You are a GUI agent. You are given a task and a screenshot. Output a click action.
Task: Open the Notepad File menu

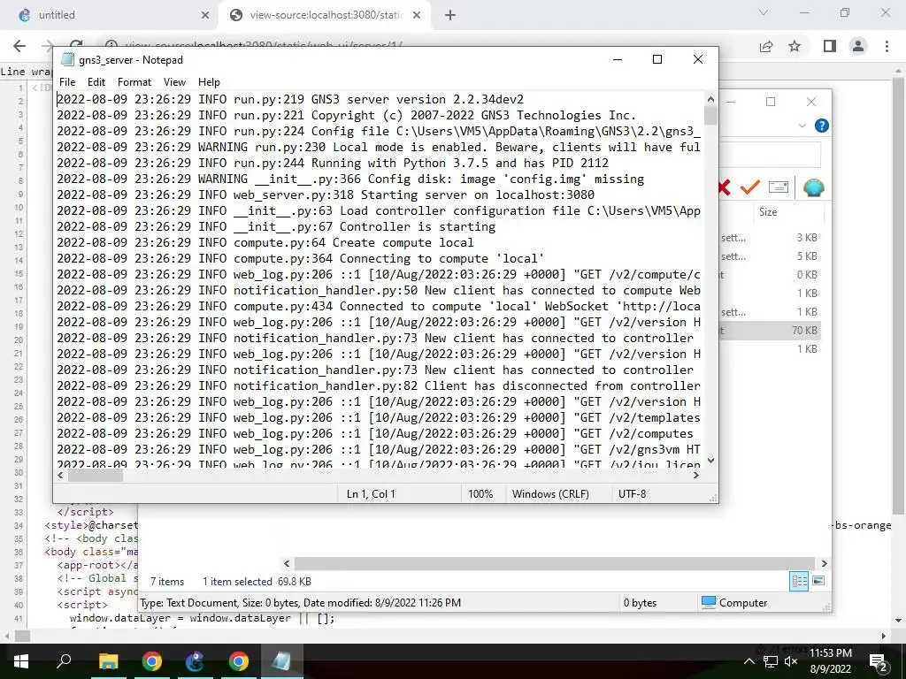(x=67, y=82)
